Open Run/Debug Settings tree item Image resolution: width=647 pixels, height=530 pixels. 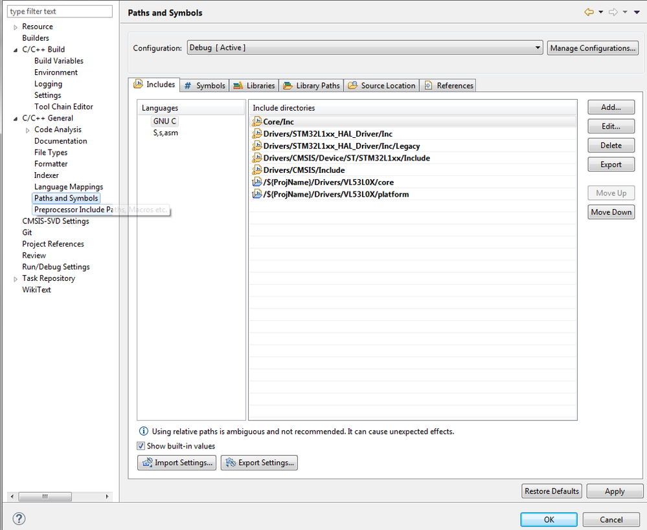pyautogui.click(x=56, y=267)
